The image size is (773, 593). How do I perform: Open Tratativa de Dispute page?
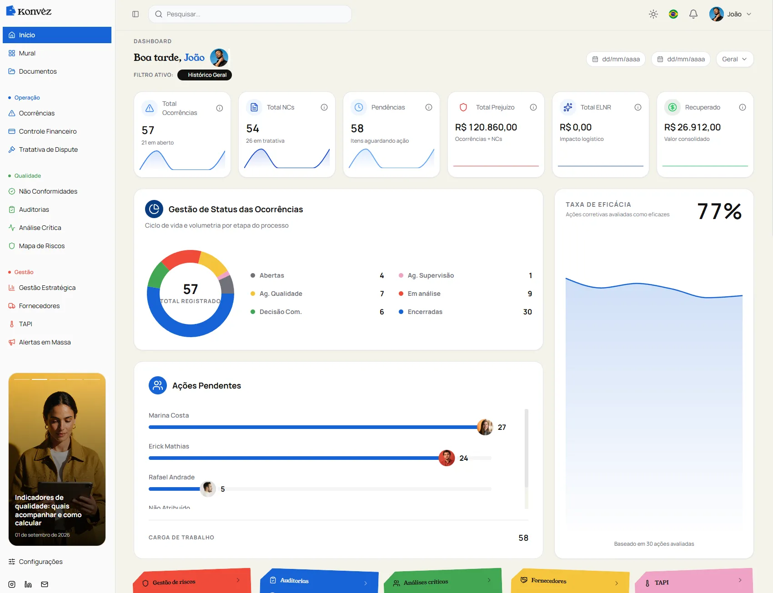(x=57, y=149)
